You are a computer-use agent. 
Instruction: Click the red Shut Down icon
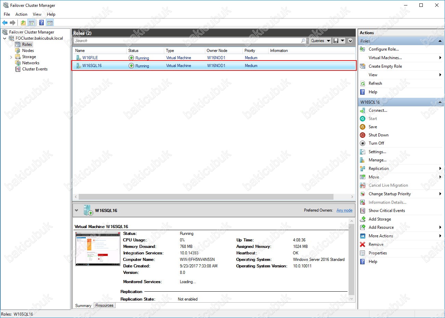(363, 135)
